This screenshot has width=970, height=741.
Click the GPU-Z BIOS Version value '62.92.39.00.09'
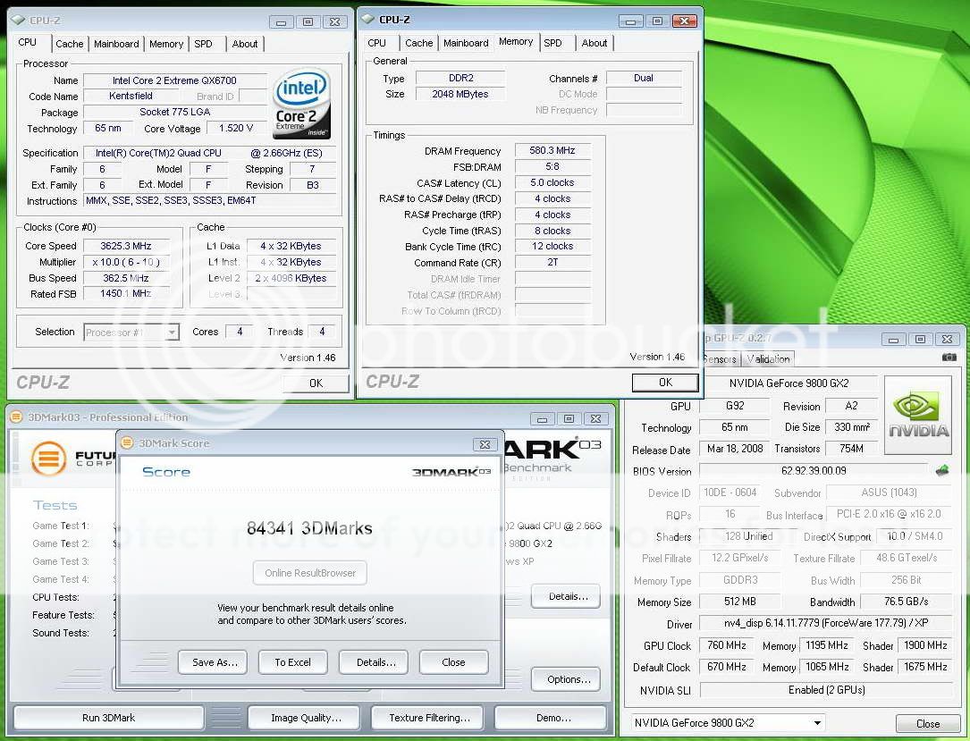click(814, 471)
